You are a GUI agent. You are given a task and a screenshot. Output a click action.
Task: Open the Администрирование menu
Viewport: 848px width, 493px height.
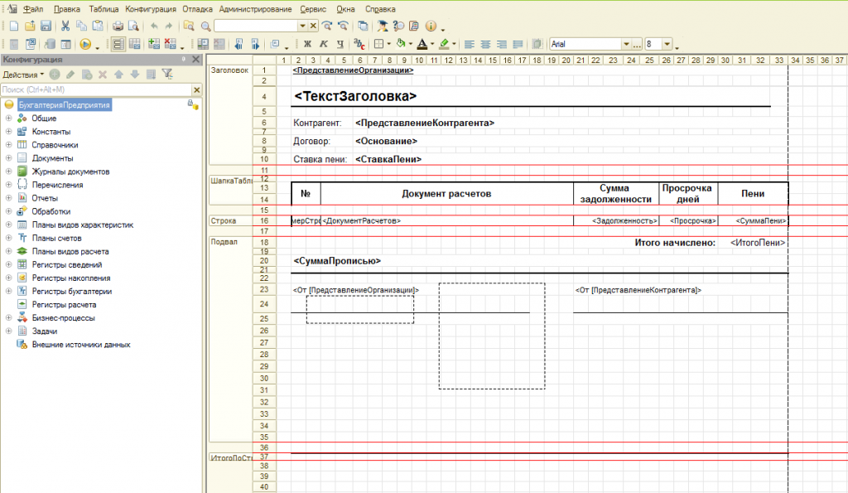coord(255,8)
